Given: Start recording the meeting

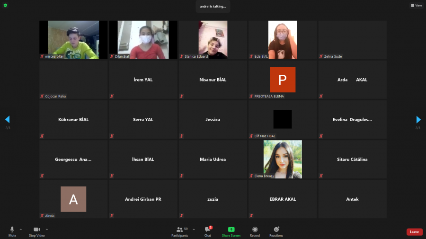Looking at the screenshot, I should [255, 231].
